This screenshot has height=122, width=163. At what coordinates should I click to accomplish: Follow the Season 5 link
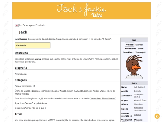click(x=29, y=103)
